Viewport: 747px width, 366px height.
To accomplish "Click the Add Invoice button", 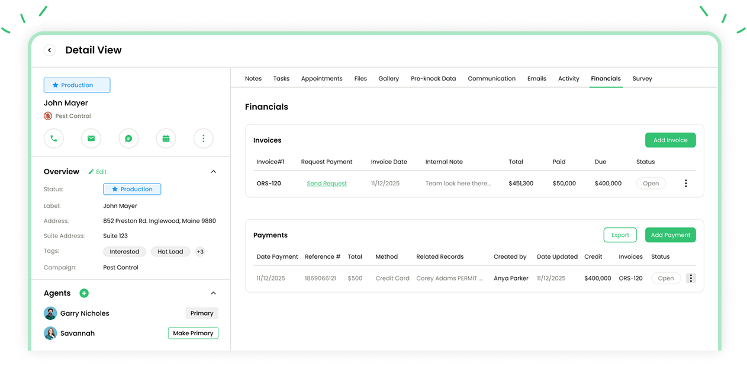I will (670, 140).
